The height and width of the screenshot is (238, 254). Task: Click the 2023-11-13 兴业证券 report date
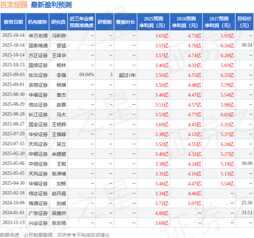[13, 222]
